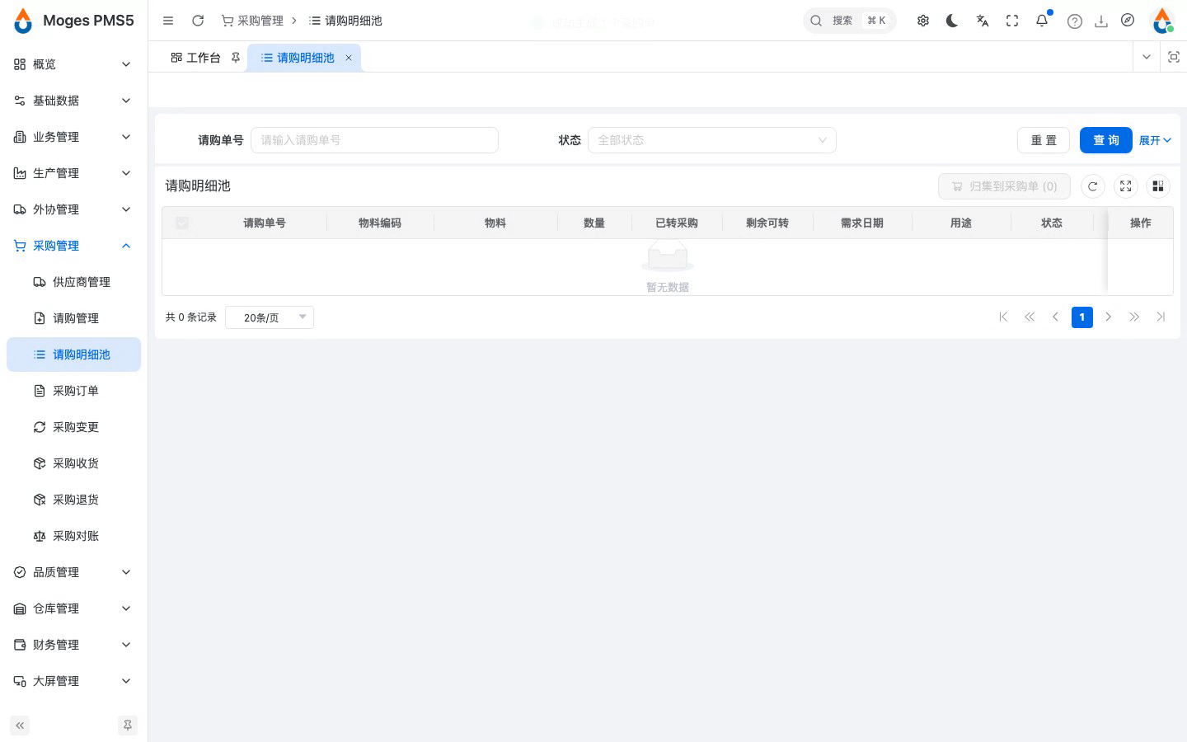Screen dimensions: 1187x742
Task: Focus the 请购单号 input field
Action: (374, 140)
